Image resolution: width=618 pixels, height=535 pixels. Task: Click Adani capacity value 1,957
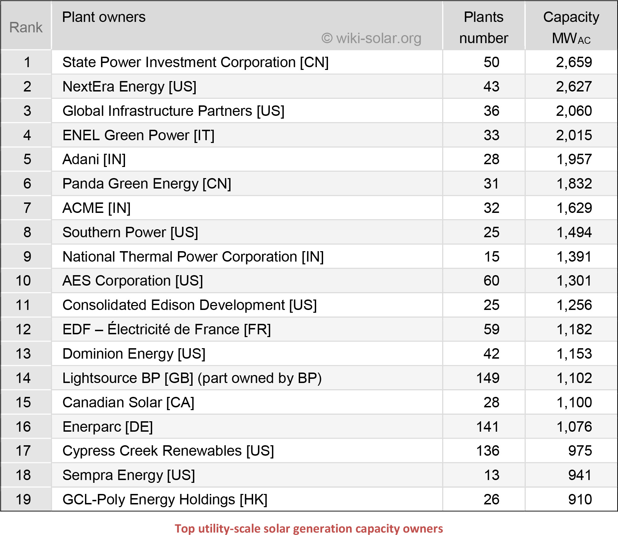point(574,159)
